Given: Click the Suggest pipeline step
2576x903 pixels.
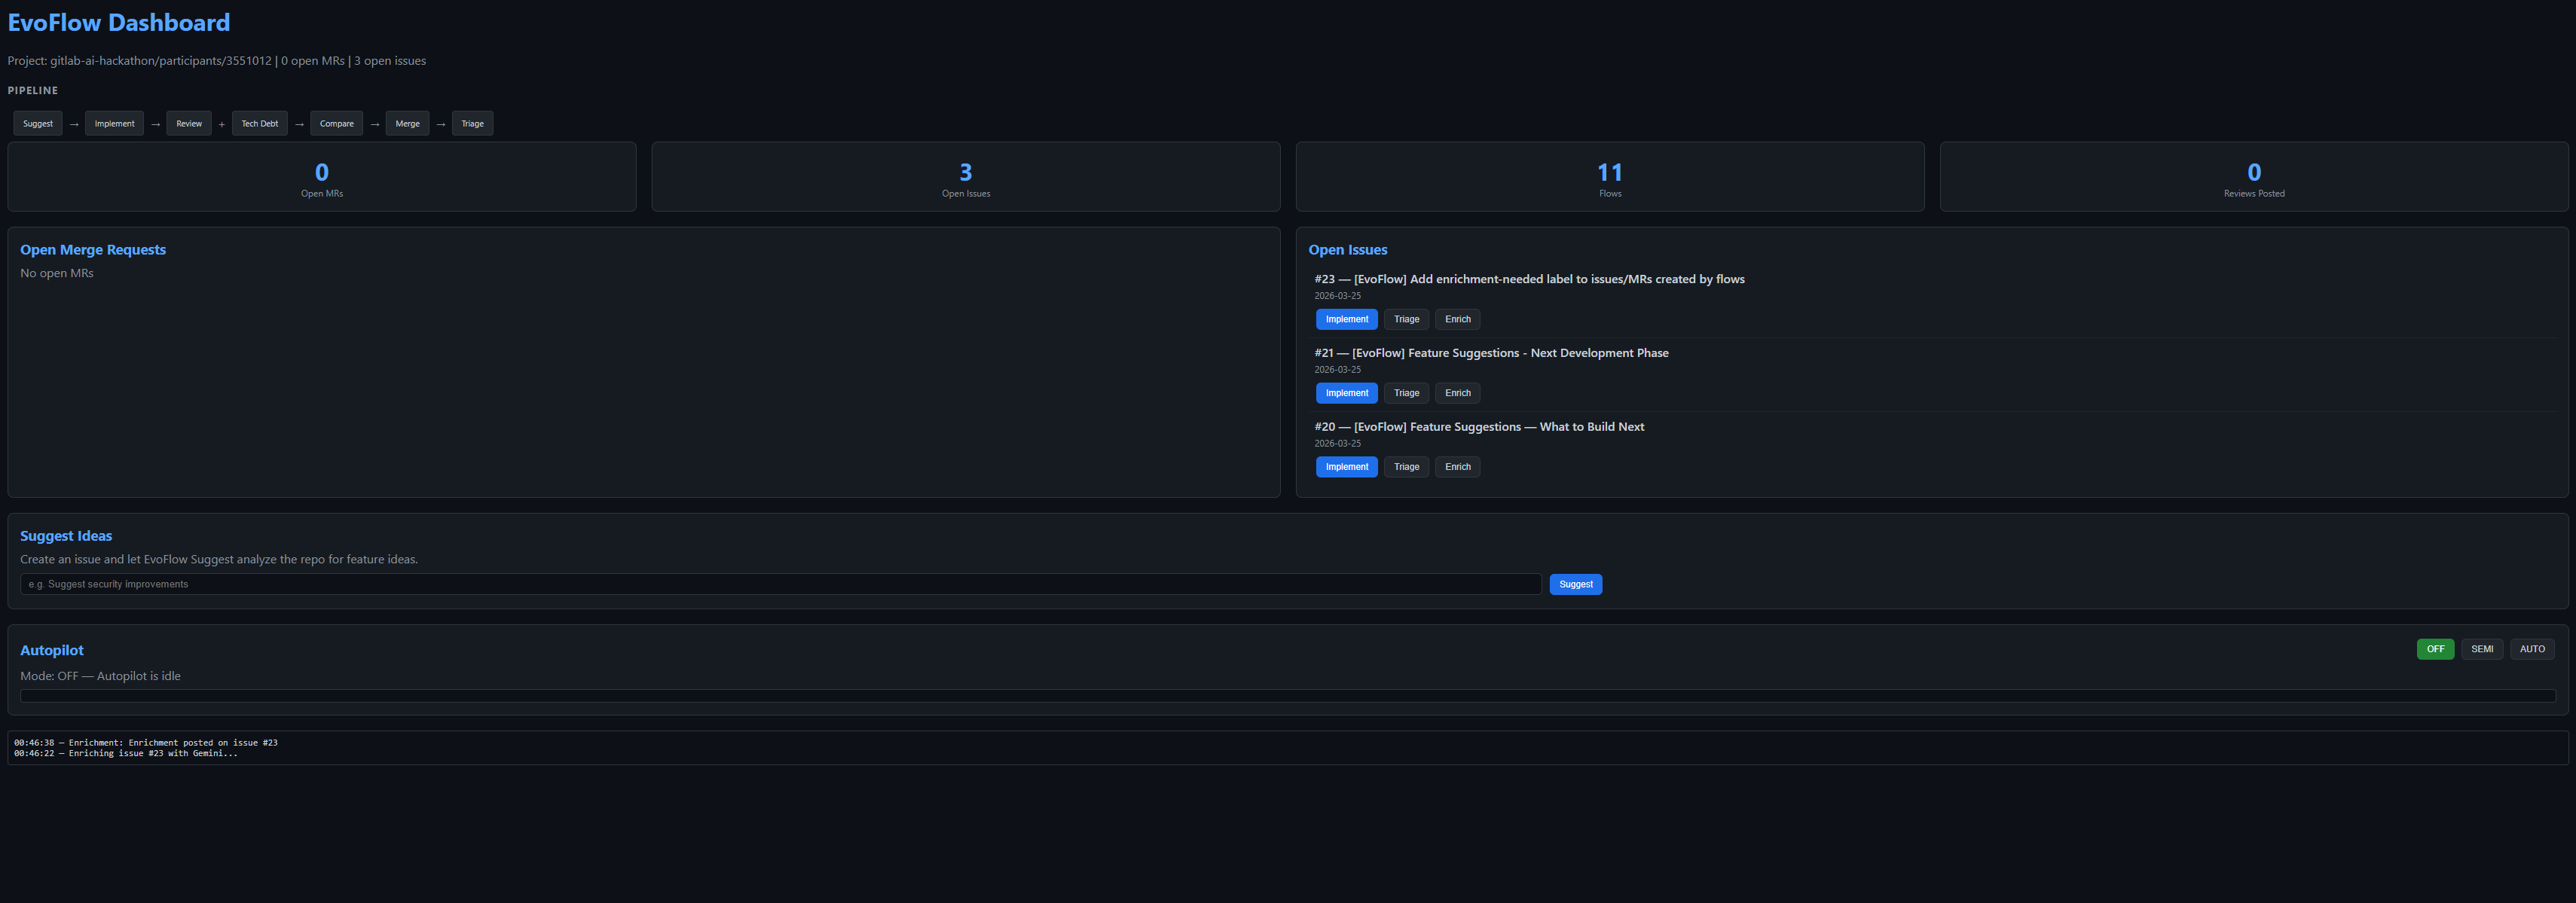Looking at the screenshot, I should click(x=38, y=124).
